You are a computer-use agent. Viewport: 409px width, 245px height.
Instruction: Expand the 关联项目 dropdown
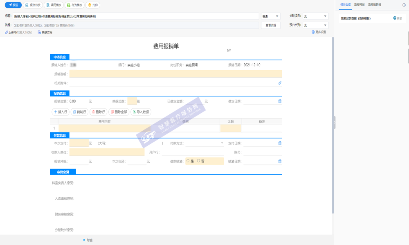pos(315,16)
